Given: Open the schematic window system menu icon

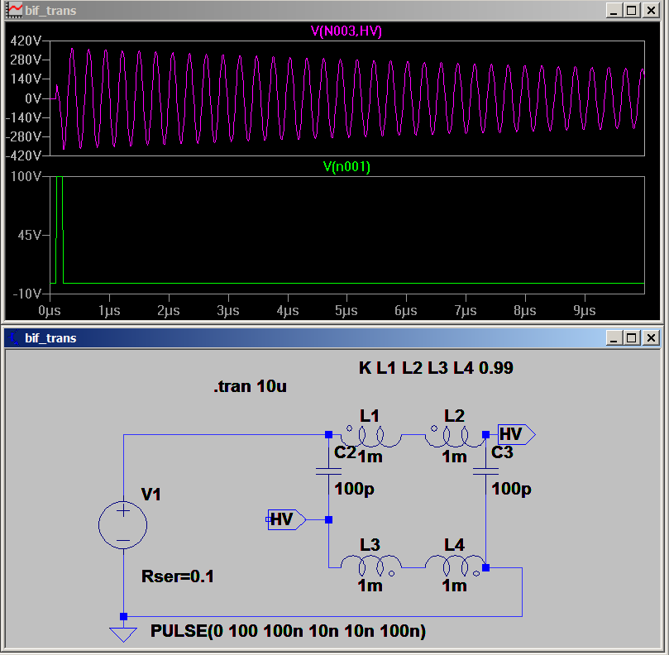Looking at the screenshot, I should click(x=14, y=338).
